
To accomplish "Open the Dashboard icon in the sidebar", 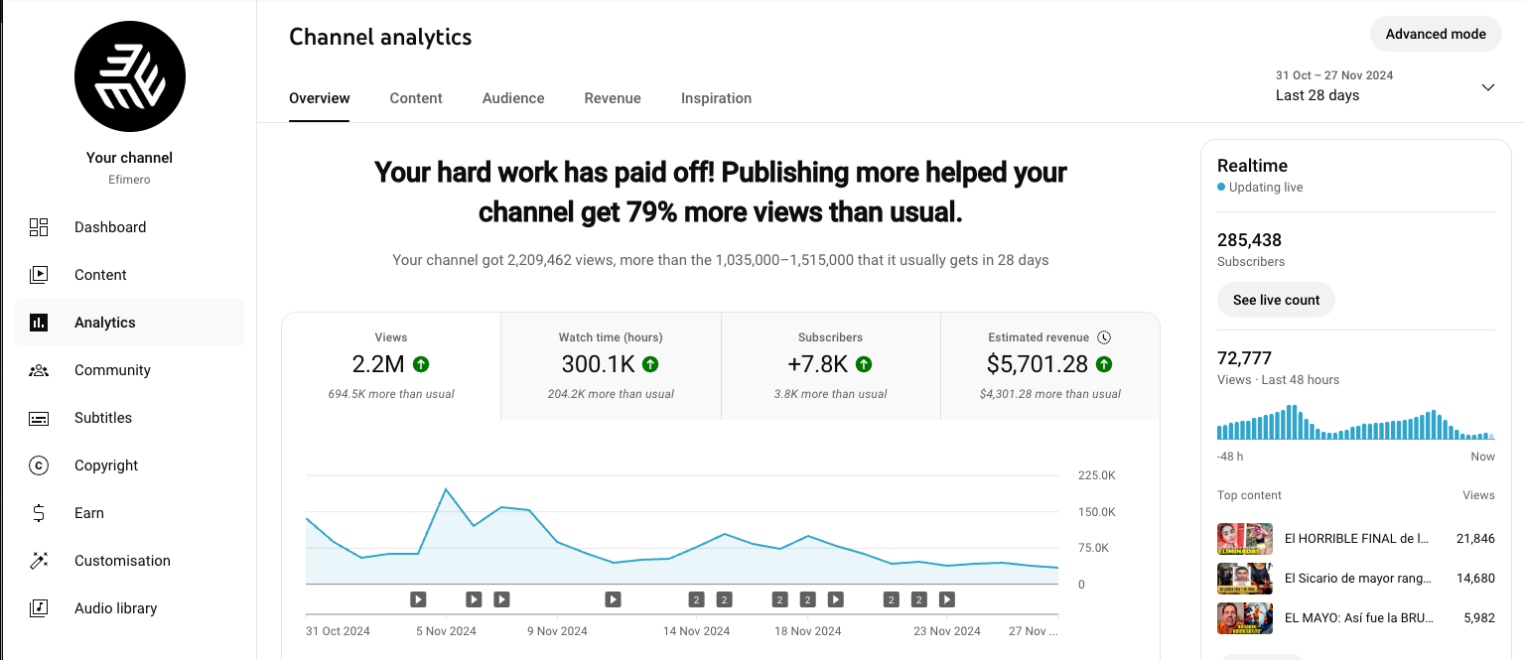I will pyautogui.click(x=39, y=227).
